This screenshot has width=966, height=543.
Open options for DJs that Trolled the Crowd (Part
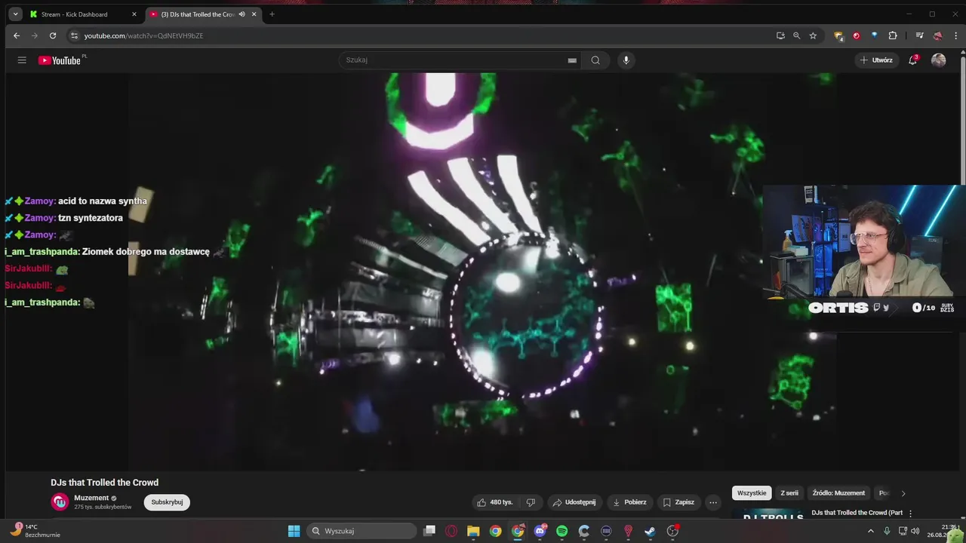click(910, 514)
